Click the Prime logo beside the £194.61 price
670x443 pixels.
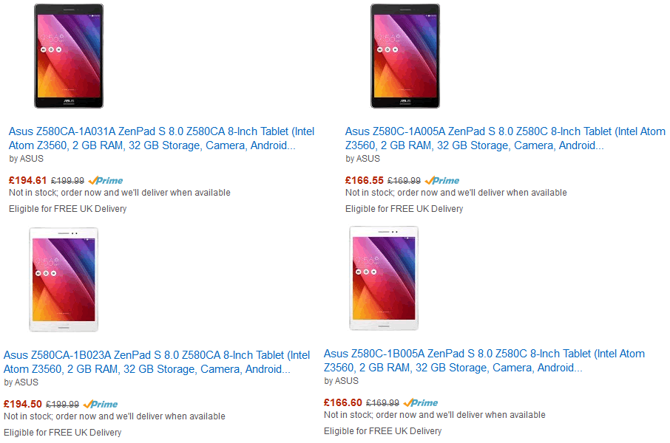pos(106,180)
